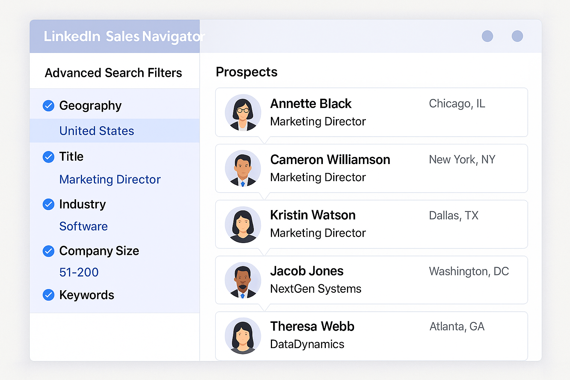Viewport: 570px width, 380px height.
Task: Expand the Keywords filter section
Action: (87, 295)
